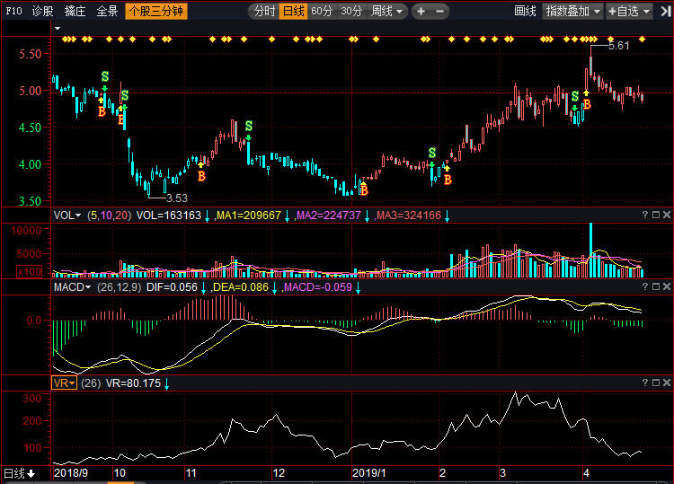Zoom out chart with minus button
Image resolution: width=674 pixels, height=484 pixels.
tap(439, 11)
